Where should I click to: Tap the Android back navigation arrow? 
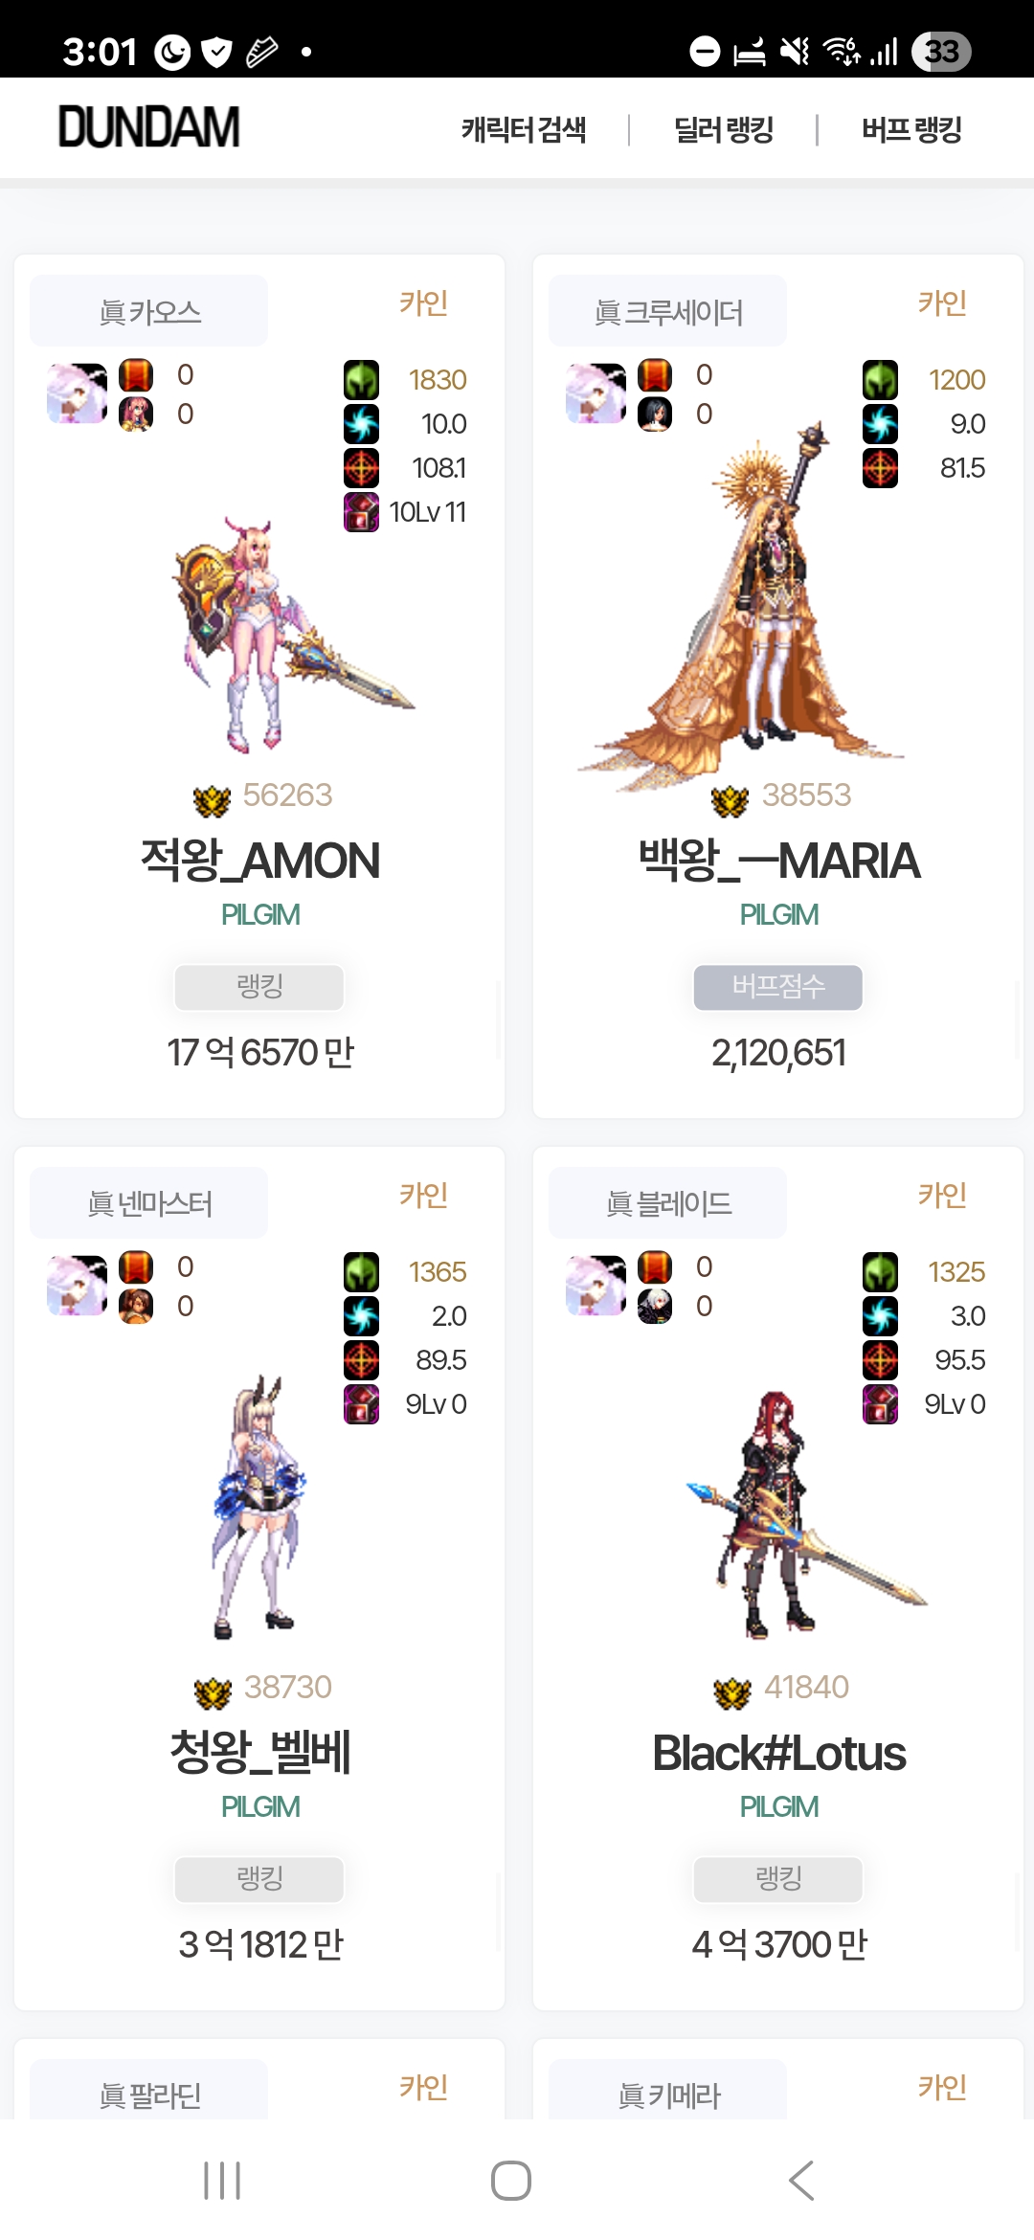coord(801,2181)
